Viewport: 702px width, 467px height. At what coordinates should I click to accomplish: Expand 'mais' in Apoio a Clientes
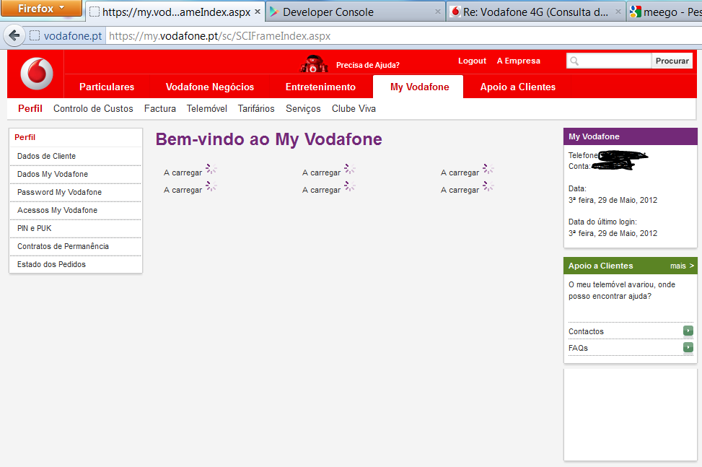tap(681, 266)
